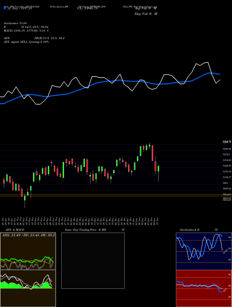Viewport: 232px width, 307px height.
Task: Click the tall red candle after the chart peak
Action: pyautogui.click(x=152, y=153)
